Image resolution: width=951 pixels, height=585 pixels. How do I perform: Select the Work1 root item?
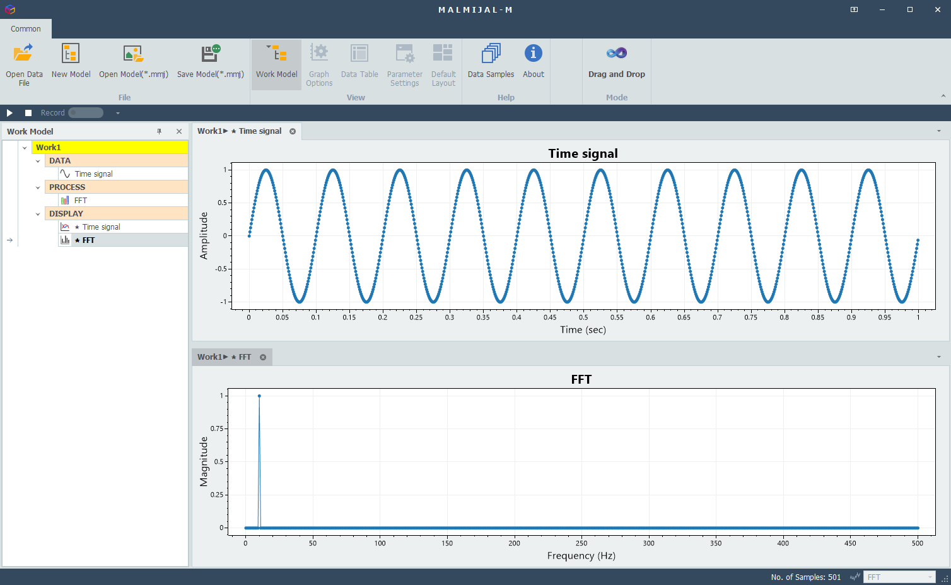coord(110,147)
